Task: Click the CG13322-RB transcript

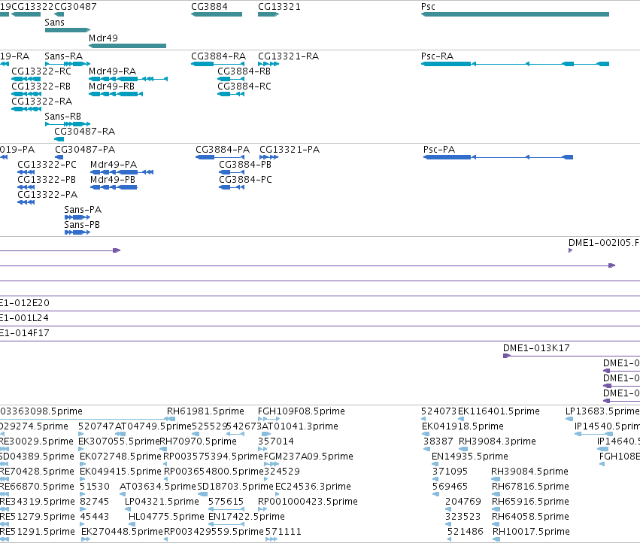Action: [x=26, y=94]
